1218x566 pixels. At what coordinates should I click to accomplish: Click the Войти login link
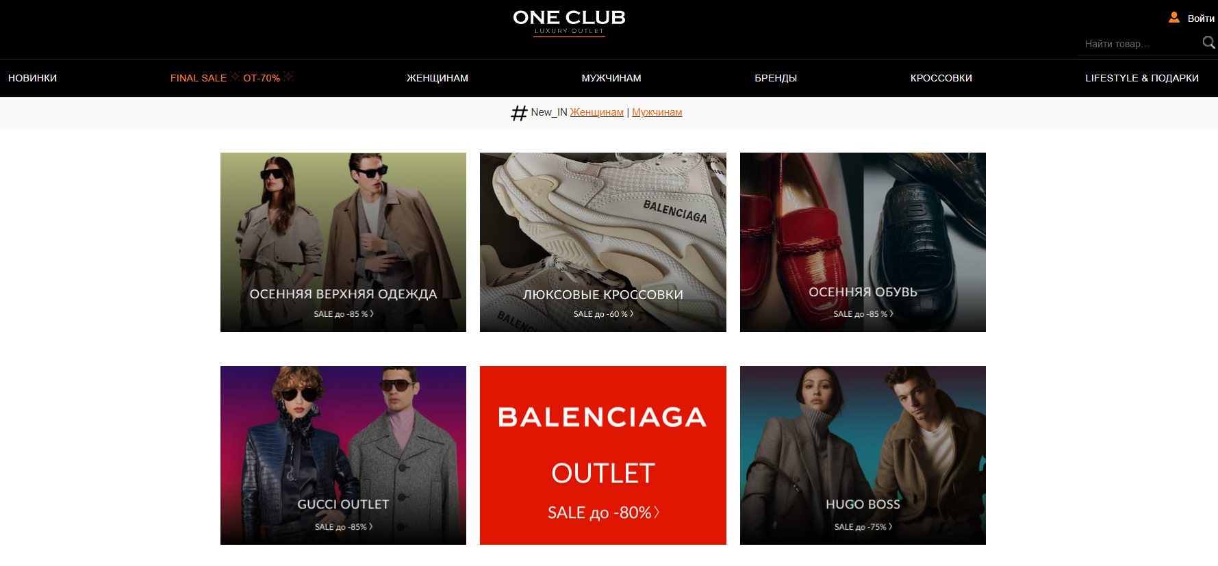tap(1201, 18)
